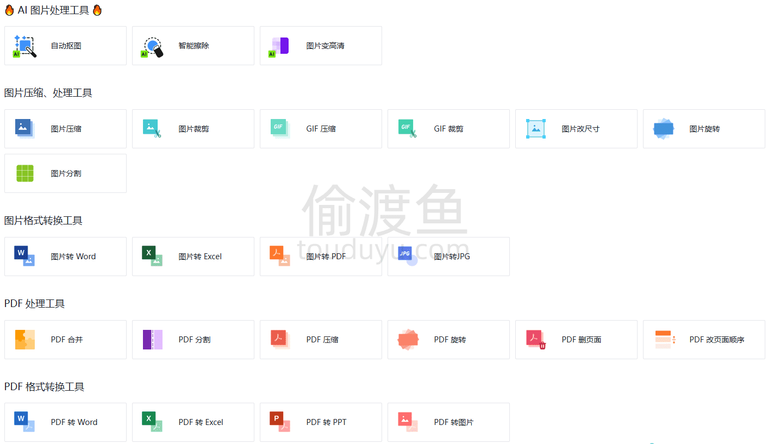Click the PDF 转图片 icon
The height and width of the screenshot is (444, 768).
pyautogui.click(x=408, y=422)
